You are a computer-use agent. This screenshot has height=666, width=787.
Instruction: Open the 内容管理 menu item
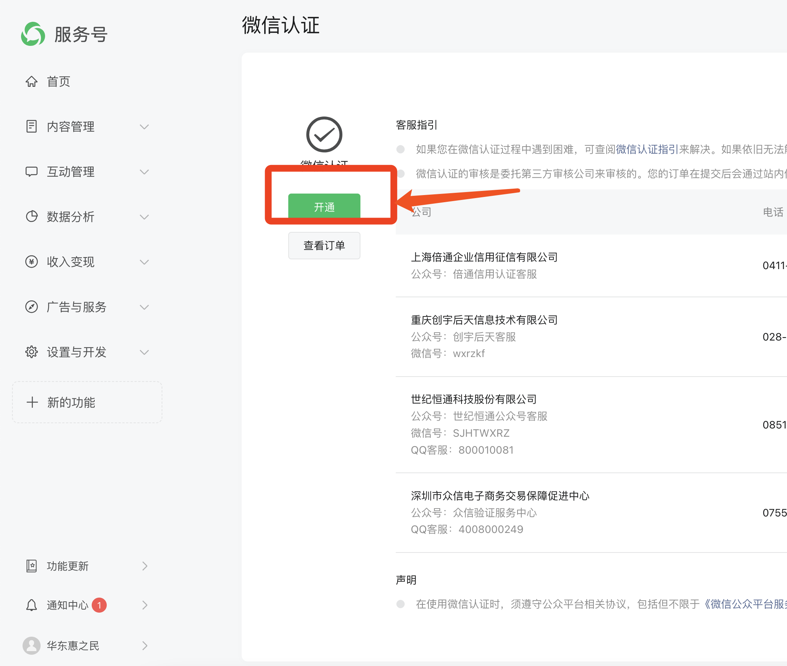tap(71, 127)
